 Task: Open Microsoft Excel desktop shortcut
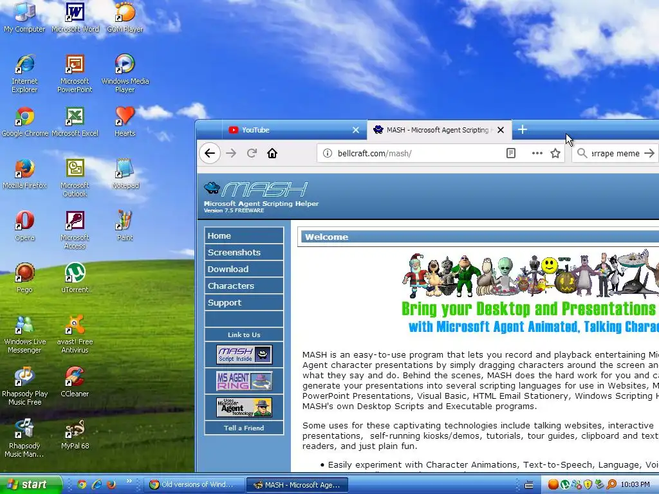pos(75,122)
